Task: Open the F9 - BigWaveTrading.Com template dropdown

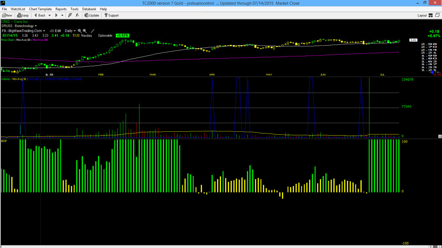Action: (x=44, y=31)
